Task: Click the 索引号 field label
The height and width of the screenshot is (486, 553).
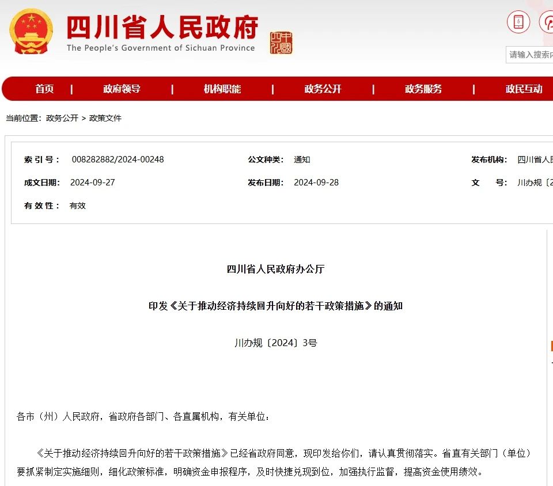Action: click(x=41, y=160)
